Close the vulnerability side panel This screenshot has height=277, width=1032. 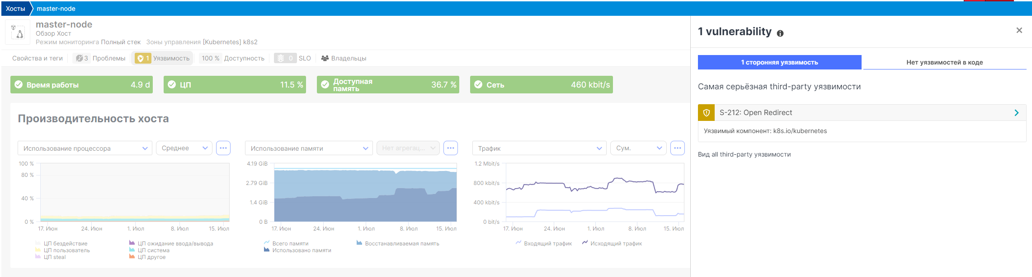[x=1019, y=30]
